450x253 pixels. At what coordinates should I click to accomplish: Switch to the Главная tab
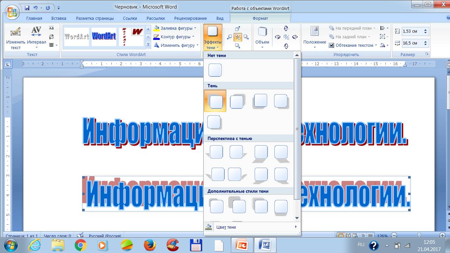34,18
